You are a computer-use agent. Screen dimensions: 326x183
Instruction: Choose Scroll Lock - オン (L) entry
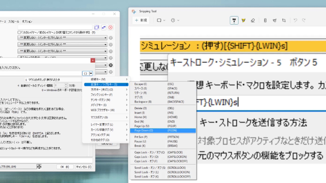[163, 172]
